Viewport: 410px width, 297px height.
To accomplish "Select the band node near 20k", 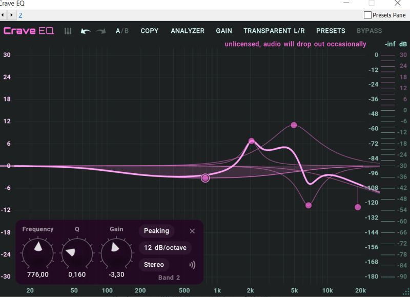I will [x=358, y=207].
